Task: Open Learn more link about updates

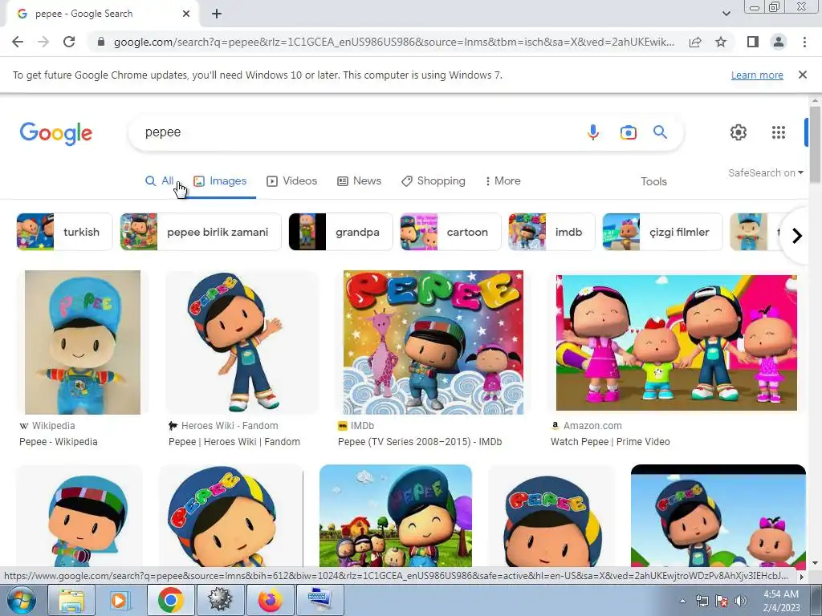Action: tap(757, 75)
